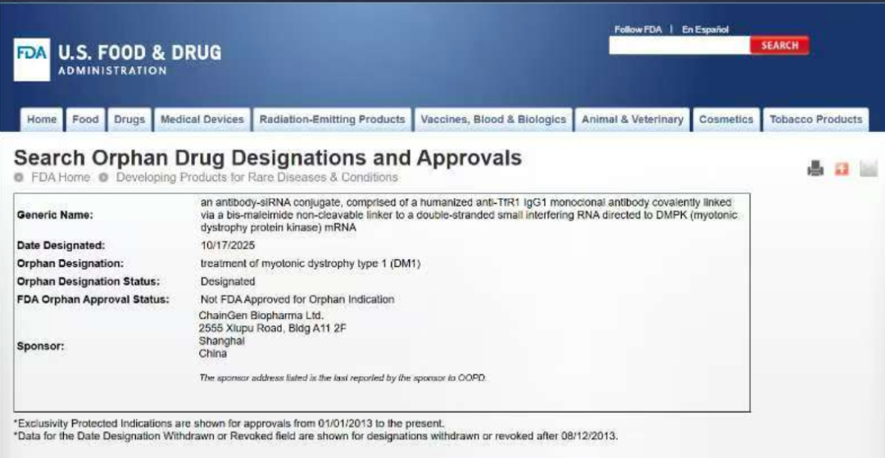Click the China country text
Image resolution: width=885 pixels, height=458 pixels.
click(x=213, y=354)
